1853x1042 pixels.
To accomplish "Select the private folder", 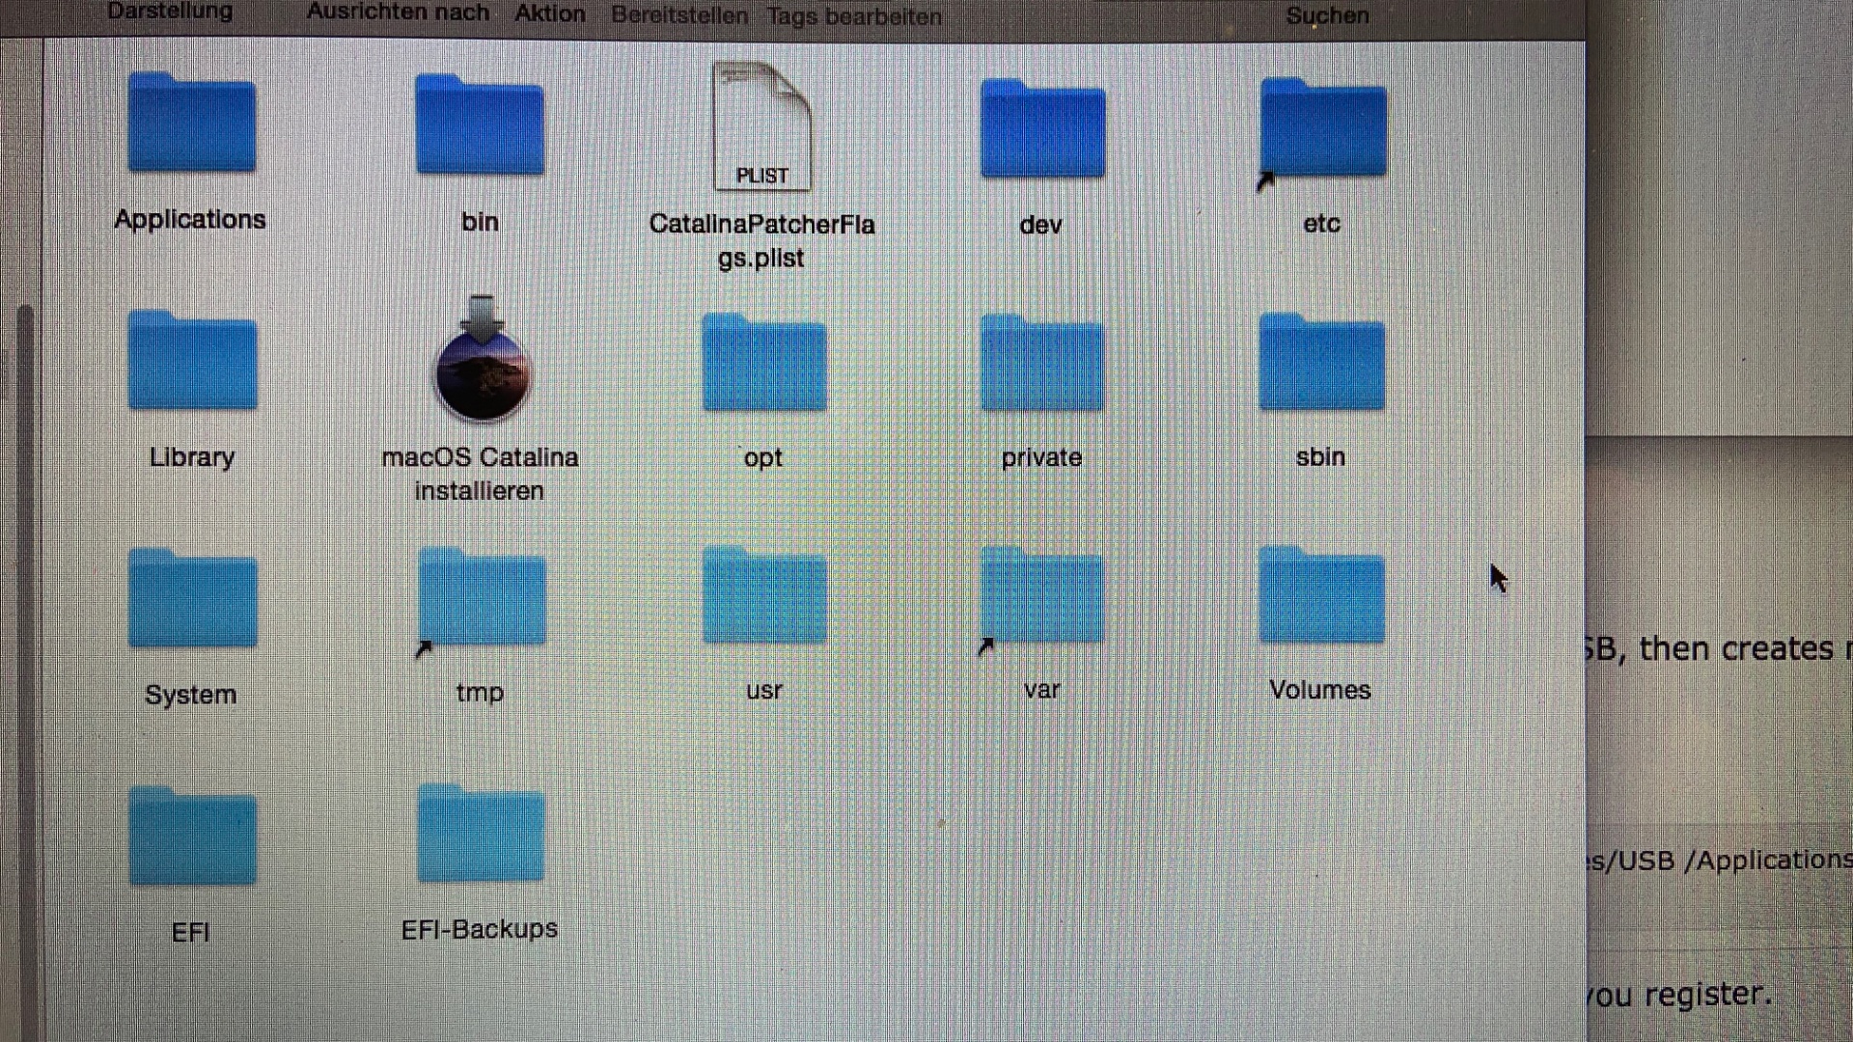I will pos(1042,365).
